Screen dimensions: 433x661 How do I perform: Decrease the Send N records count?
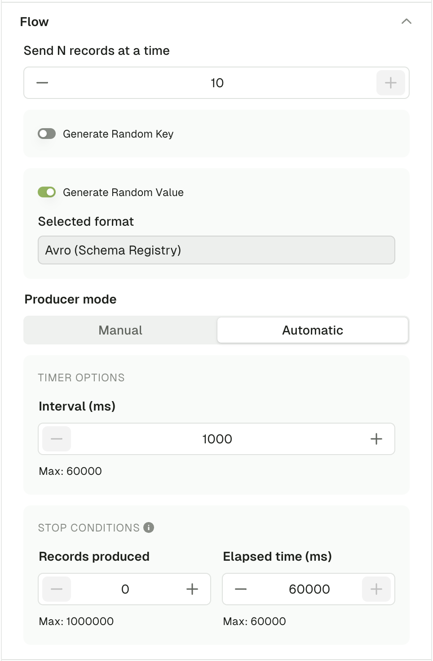(x=42, y=83)
